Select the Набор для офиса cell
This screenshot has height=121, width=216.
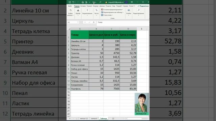[80, 69]
